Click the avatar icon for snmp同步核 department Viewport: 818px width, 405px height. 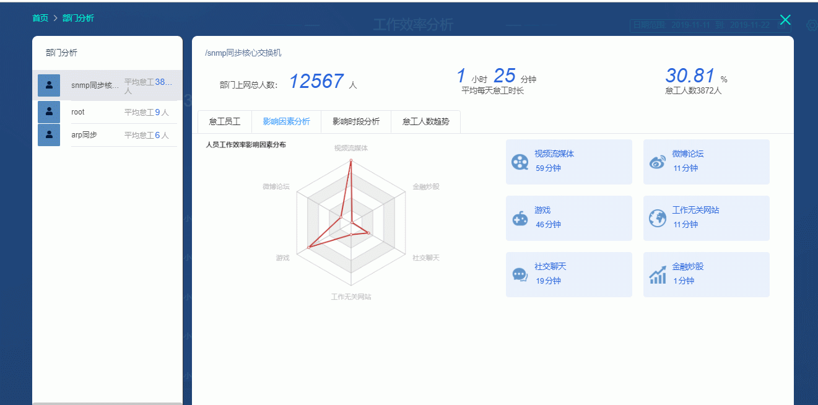[49, 85]
